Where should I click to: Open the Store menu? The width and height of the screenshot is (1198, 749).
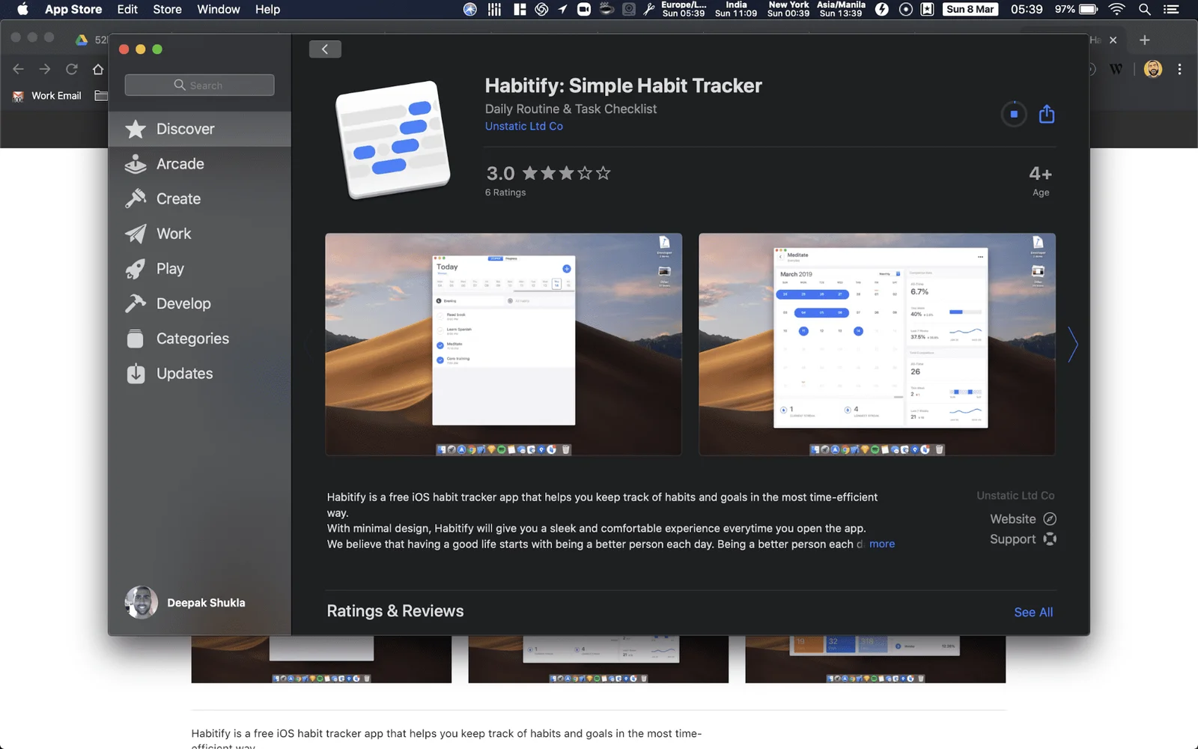tap(167, 9)
